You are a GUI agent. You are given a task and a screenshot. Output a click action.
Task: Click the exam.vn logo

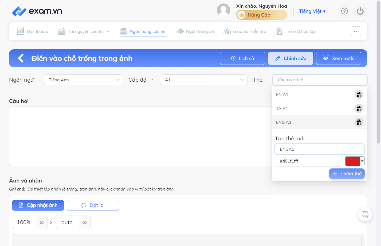coord(37,11)
